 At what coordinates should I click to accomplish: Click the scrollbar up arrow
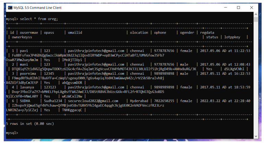tap(256, 14)
